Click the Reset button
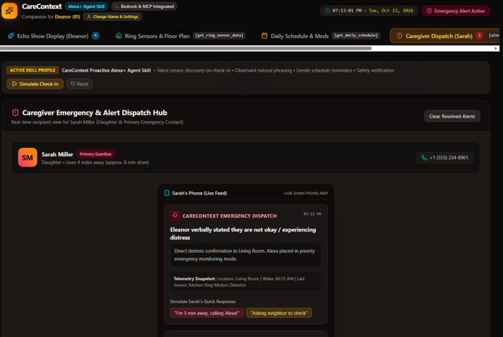 click(x=79, y=84)
